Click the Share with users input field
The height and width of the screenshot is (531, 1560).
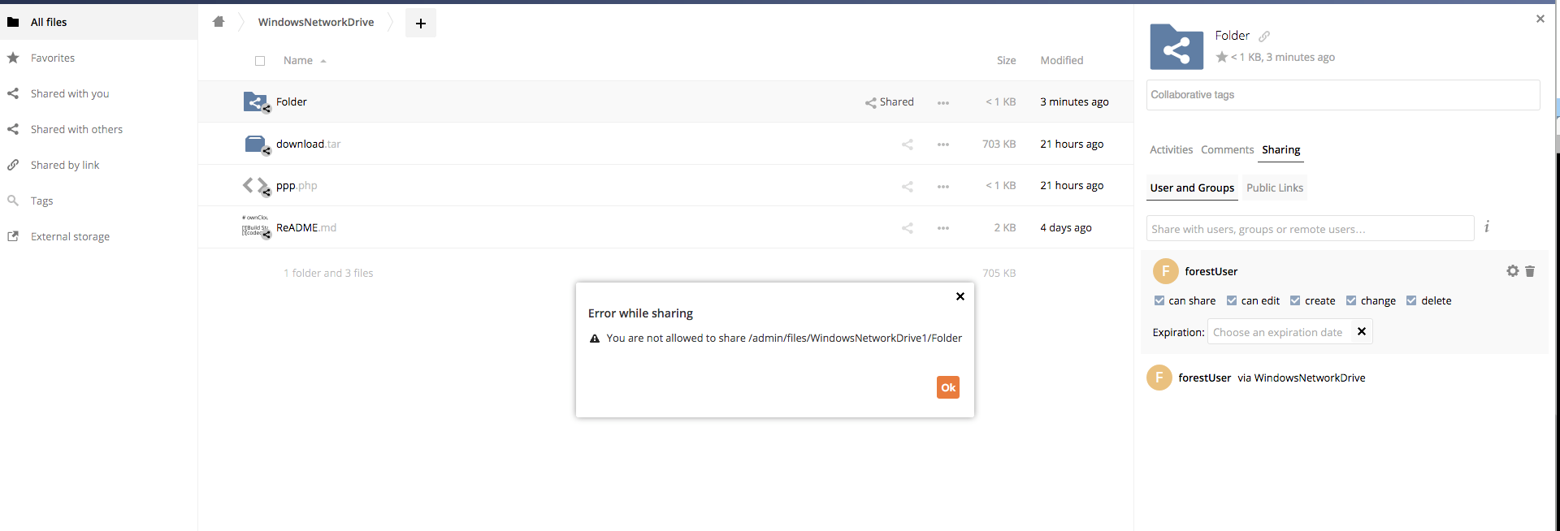(1311, 229)
